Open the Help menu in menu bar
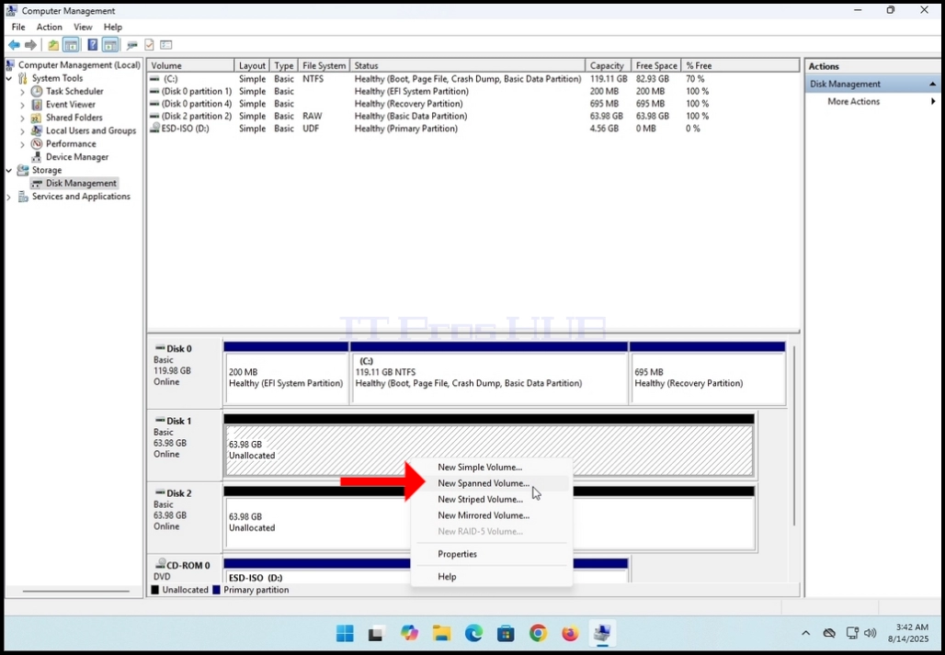Image resolution: width=945 pixels, height=655 pixels. tap(113, 27)
